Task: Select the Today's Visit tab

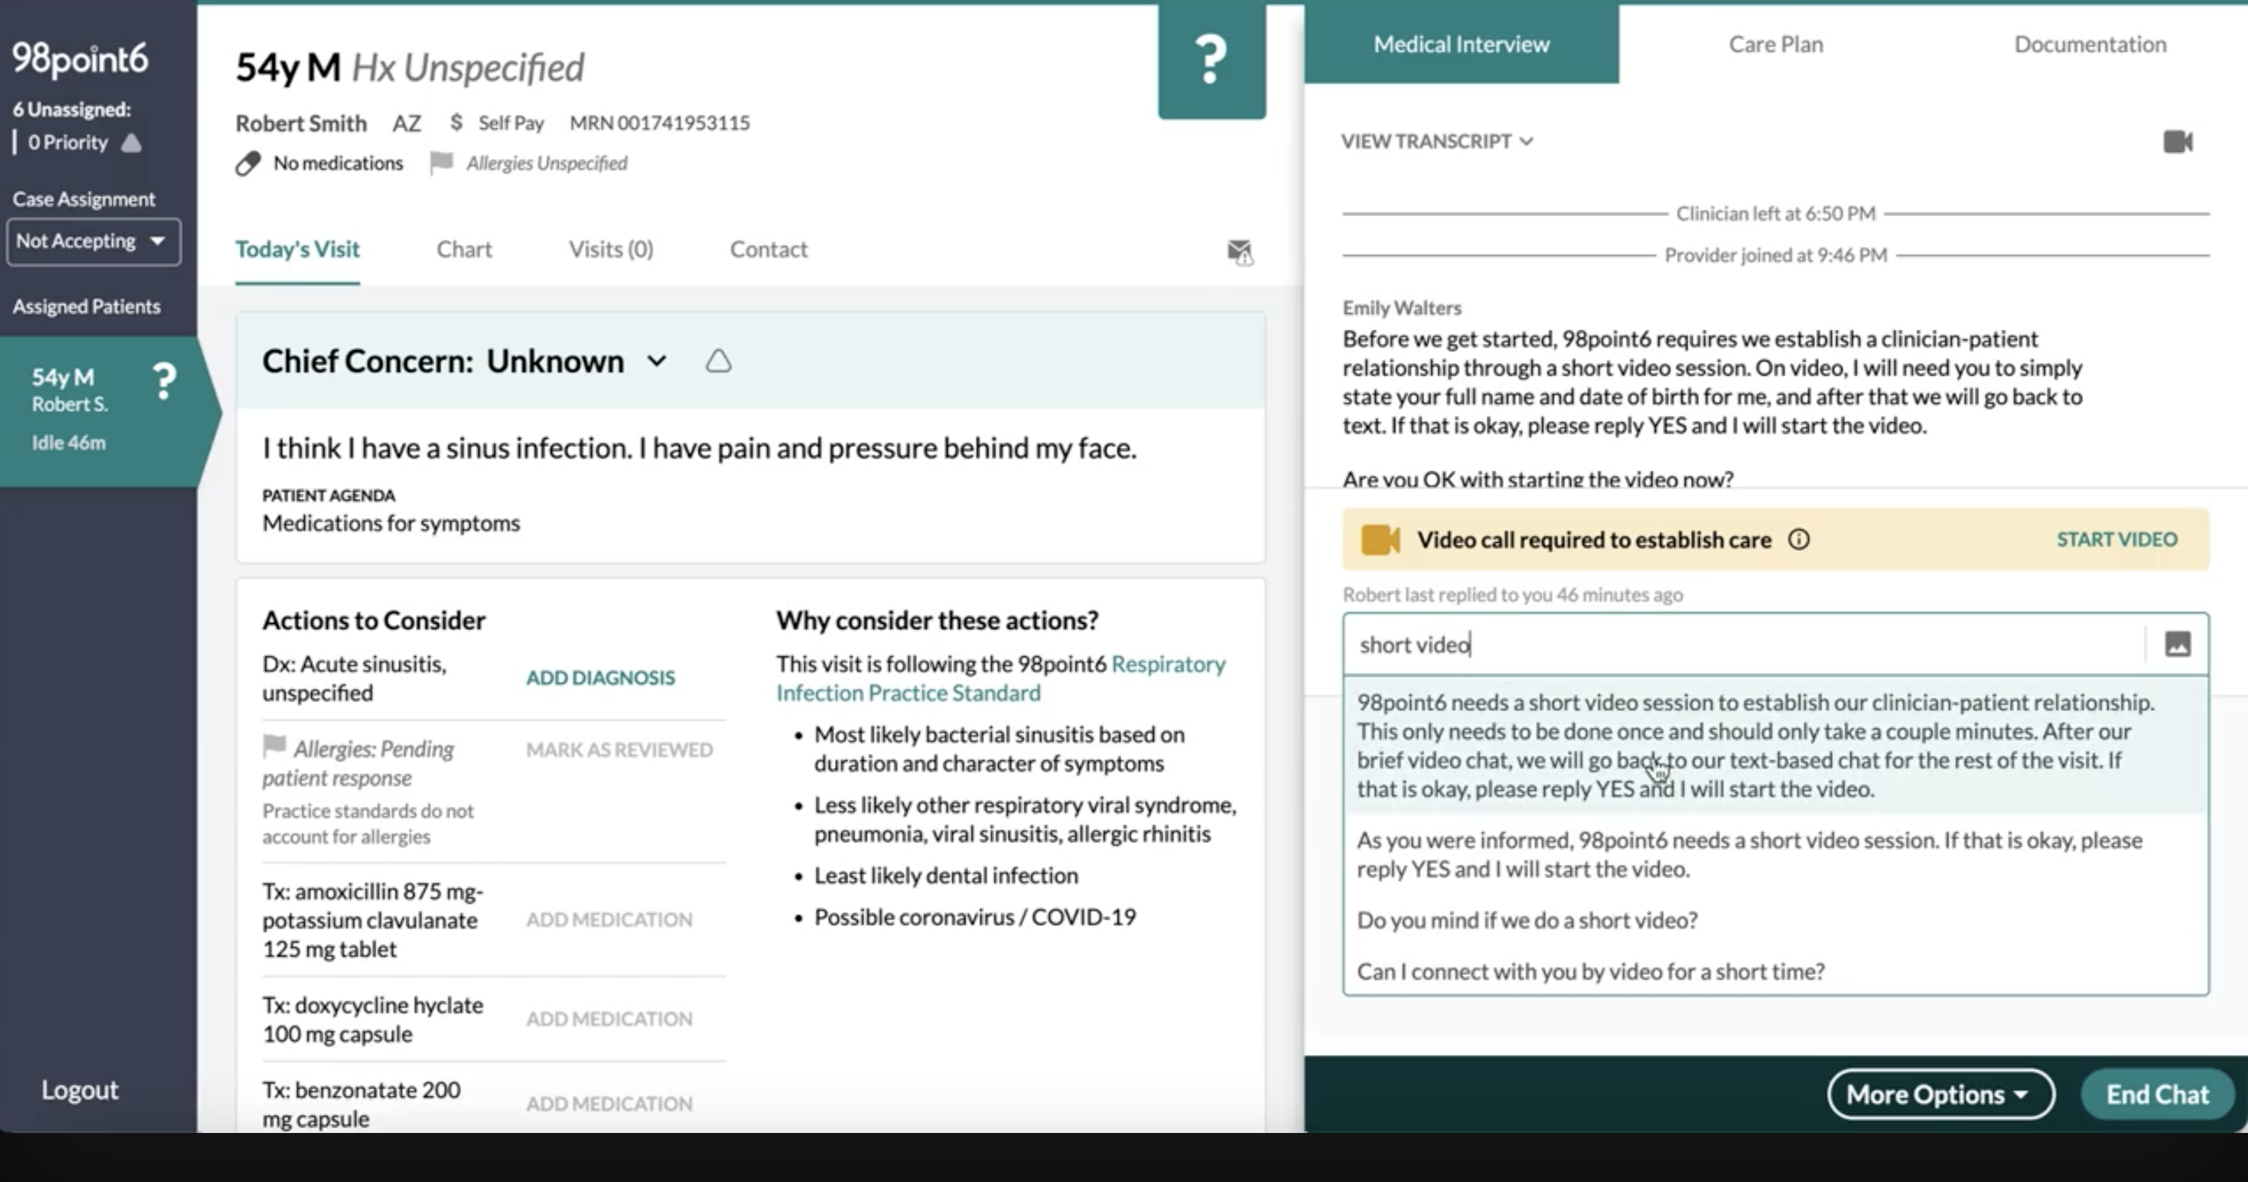Action: [298, 250]
